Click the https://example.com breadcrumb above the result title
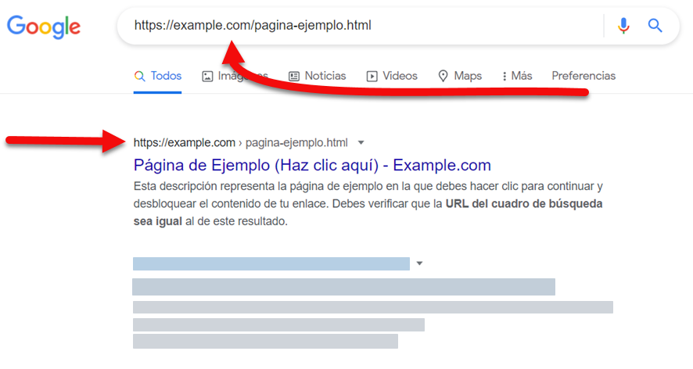 [x=185, y=142]
